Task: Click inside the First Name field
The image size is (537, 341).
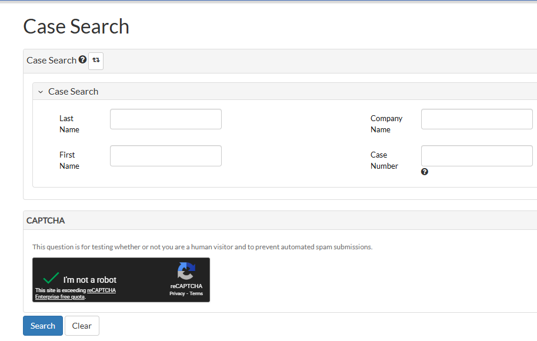Action: click(165, 156)
